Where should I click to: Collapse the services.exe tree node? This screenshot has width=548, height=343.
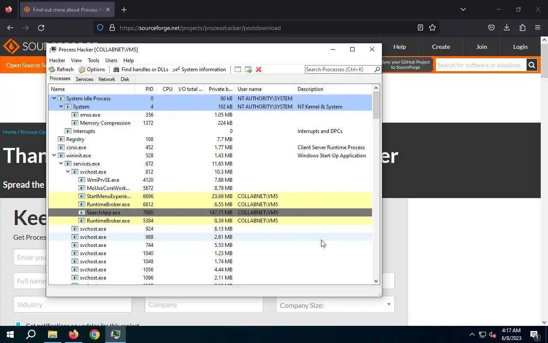(x=61, y=164)
